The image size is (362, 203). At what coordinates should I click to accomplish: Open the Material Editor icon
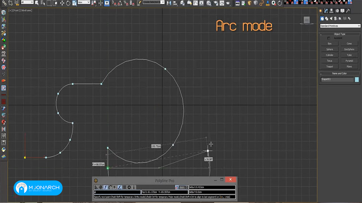tap(209, 3)
